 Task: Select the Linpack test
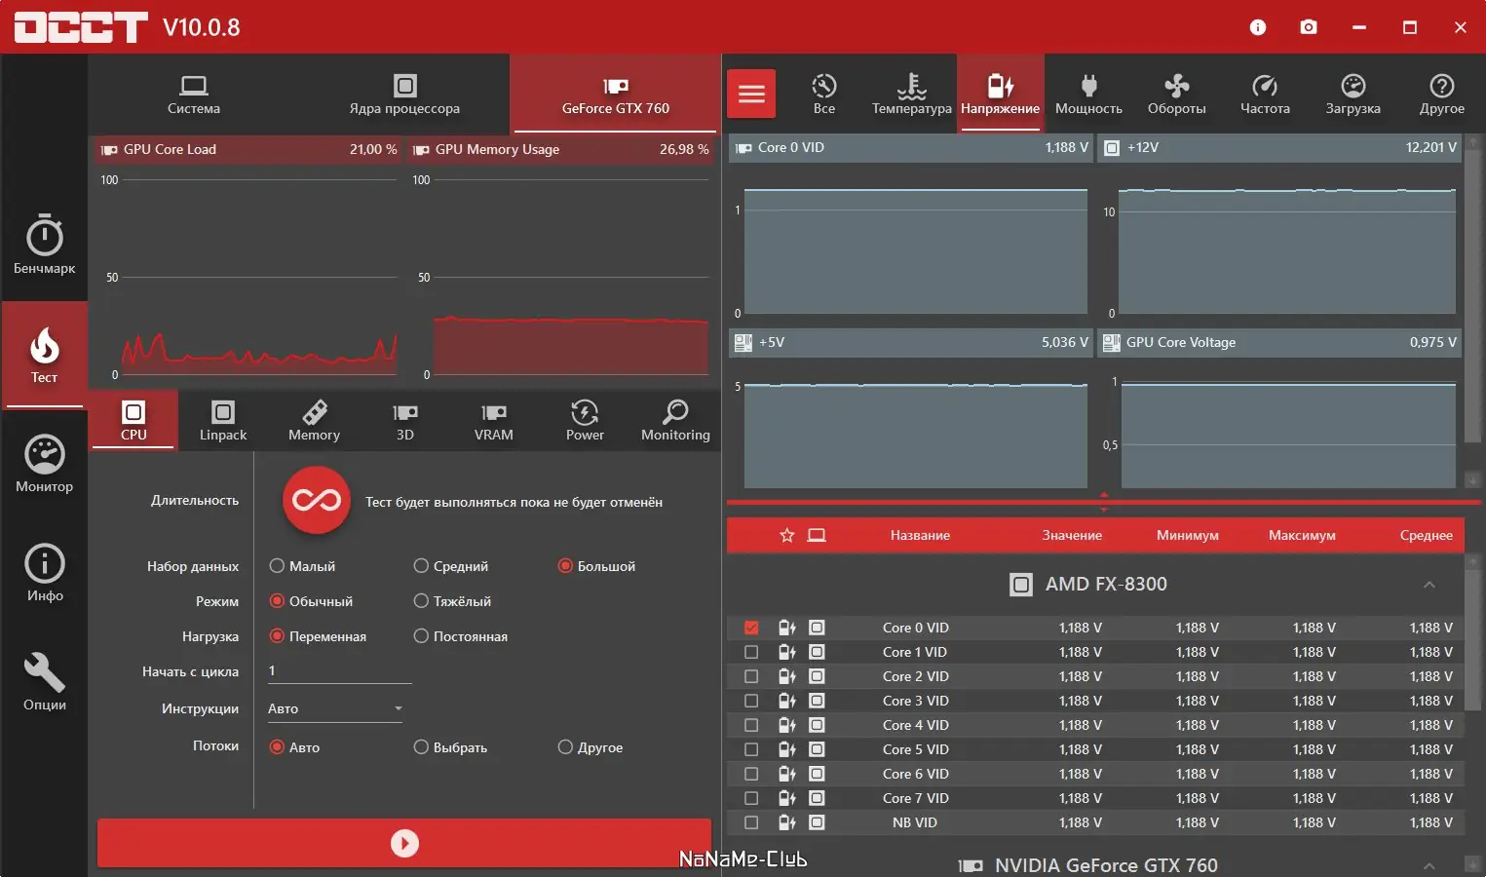(223, 421)
